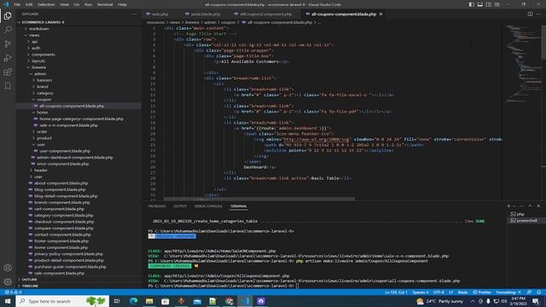Click the editor horizontal scrollbar
This screenshot has height=307, width=546.
[259, 199]
